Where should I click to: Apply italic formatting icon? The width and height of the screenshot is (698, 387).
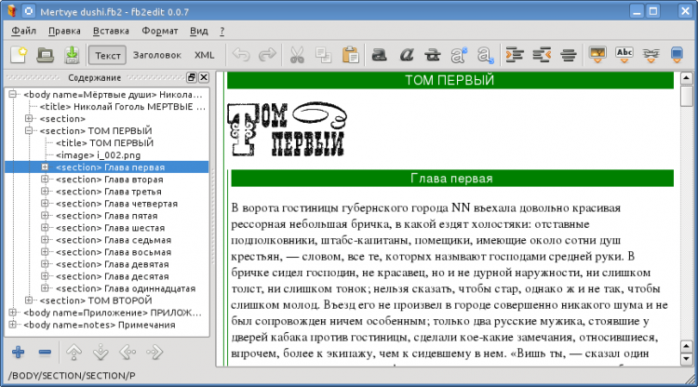point(406,55)
